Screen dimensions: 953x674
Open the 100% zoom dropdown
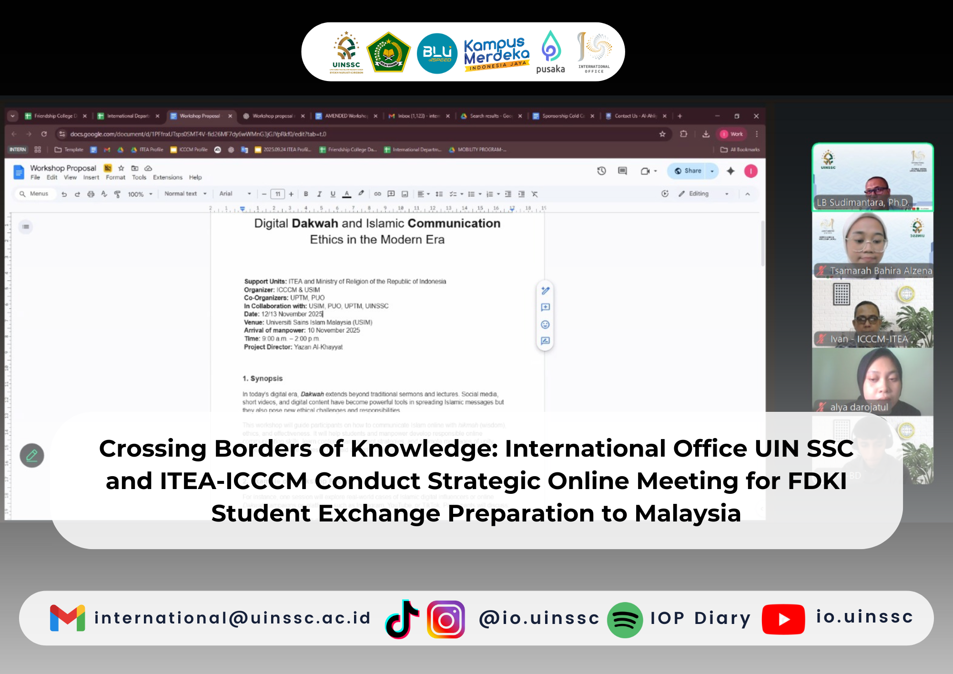(140, 194)
